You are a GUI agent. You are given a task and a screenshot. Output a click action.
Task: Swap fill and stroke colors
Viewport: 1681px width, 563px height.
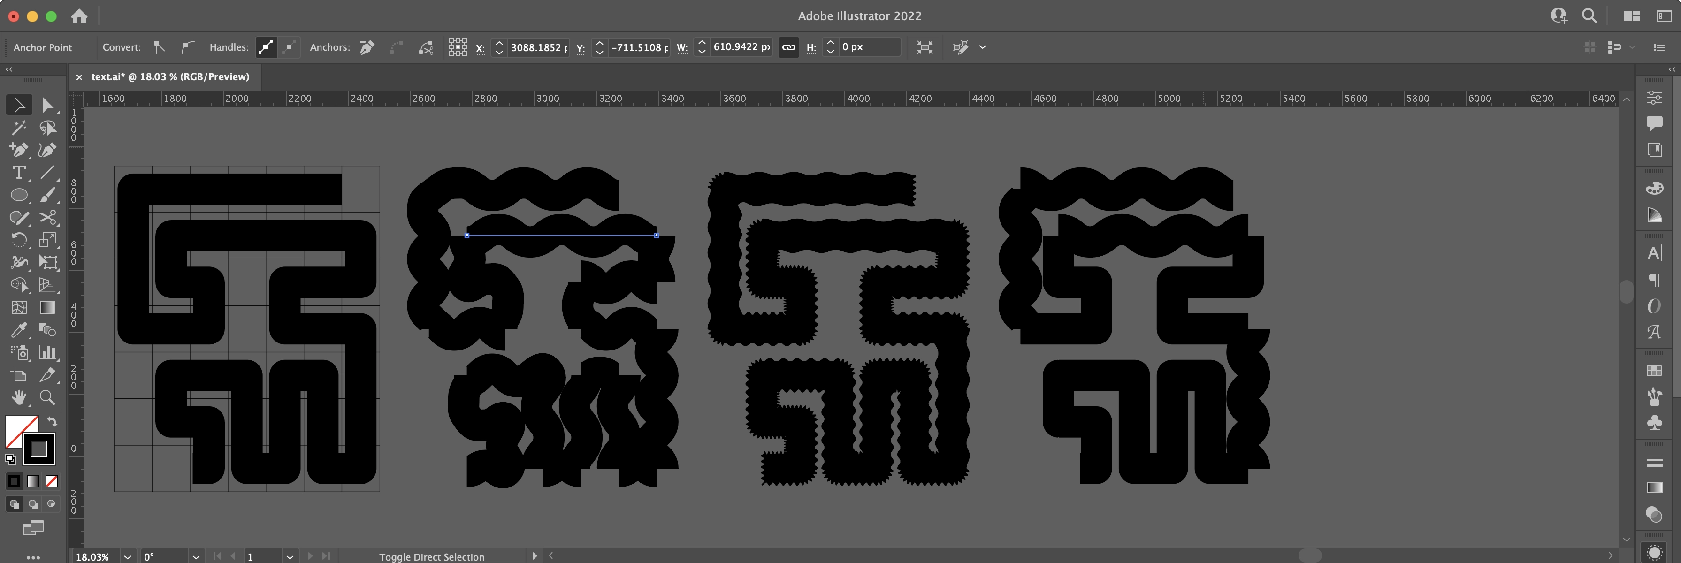pyautogui.click(x=52, y=421)
